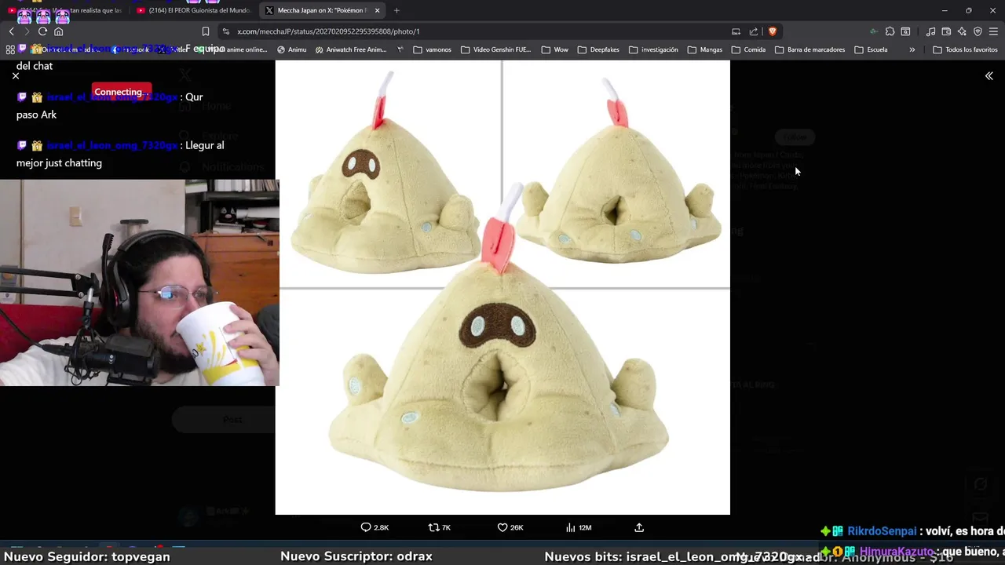This screenshot has width=1005, height=565.
Task: Click 'Nuevo Seguidor: topvegan' ticker text
Action: point(87,556)
